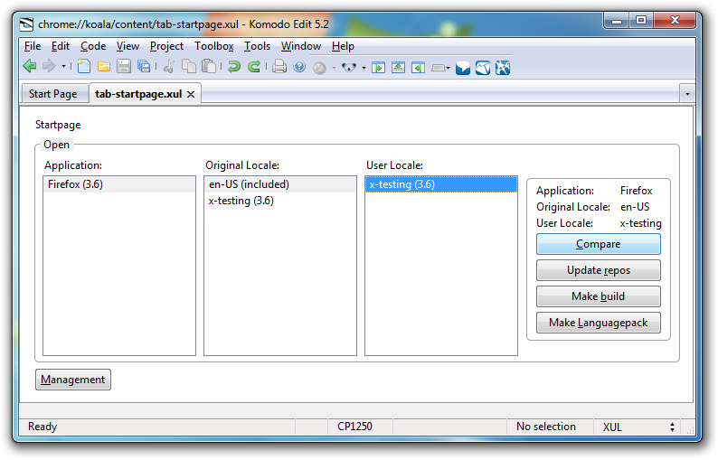Click the blue chart graph icon
Viewport: 718px width, 460px height.
[x=483, y=68]
